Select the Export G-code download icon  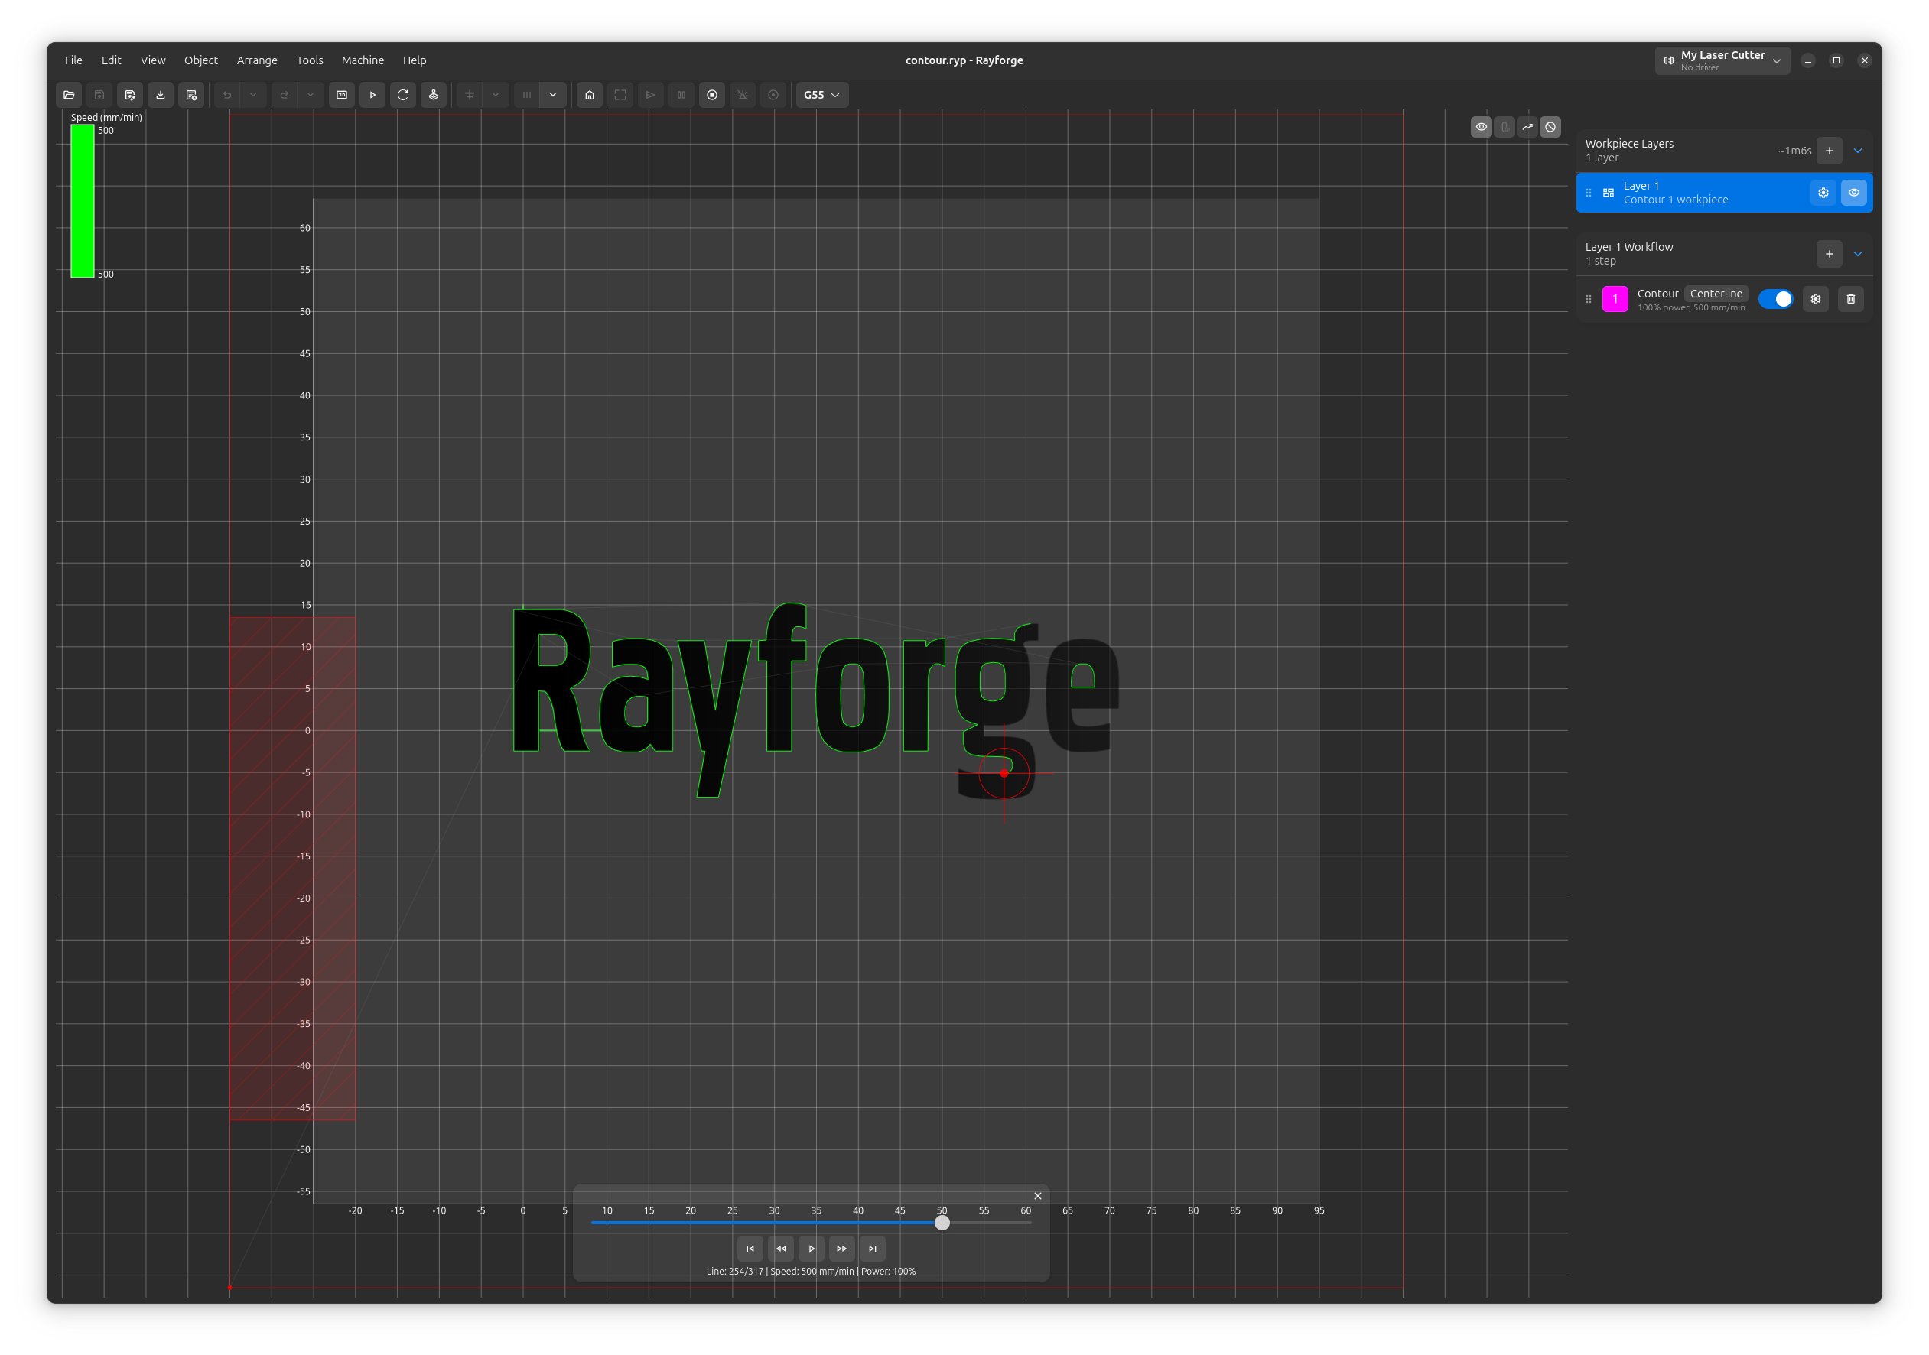point(161,94)
